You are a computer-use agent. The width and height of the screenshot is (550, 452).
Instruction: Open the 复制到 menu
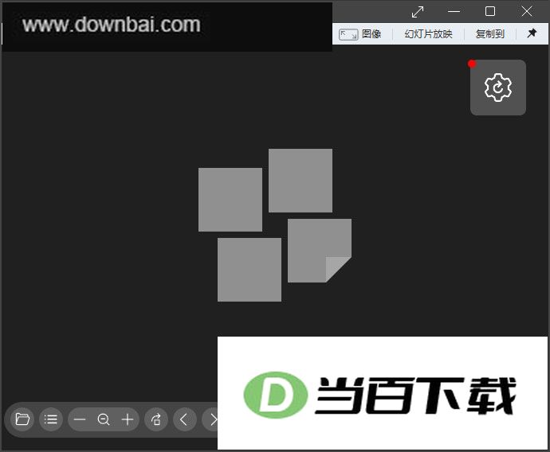[x=489, y=34]
